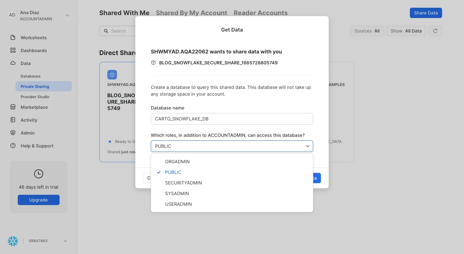Click the Data cloud icon in sidebar
The width and height of the screenshot is (464, 254).
point(13,63)
